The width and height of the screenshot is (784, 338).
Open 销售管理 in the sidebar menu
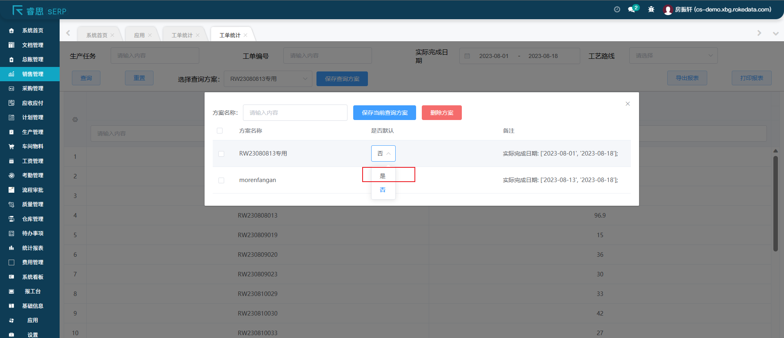(x=33, y=74)
